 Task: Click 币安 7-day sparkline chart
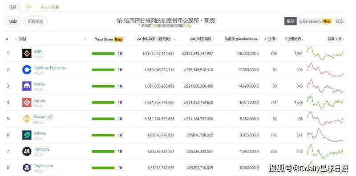coord(325,53)
